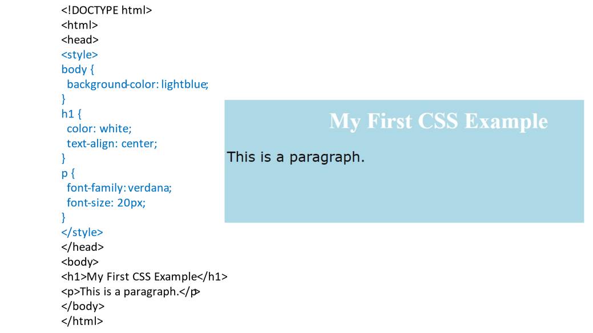Click the h1 element code line
593x333 pixels.
144,277
